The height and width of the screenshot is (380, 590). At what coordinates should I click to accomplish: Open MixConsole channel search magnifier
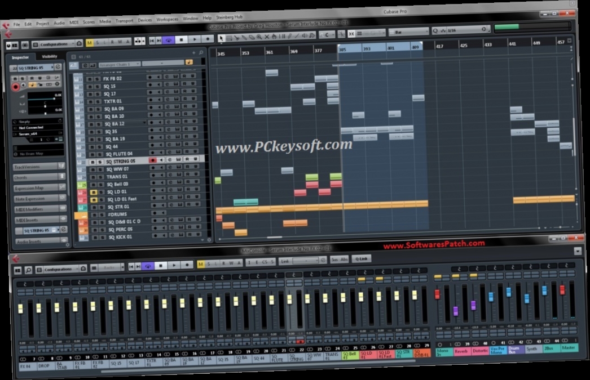tap(28, 270)
